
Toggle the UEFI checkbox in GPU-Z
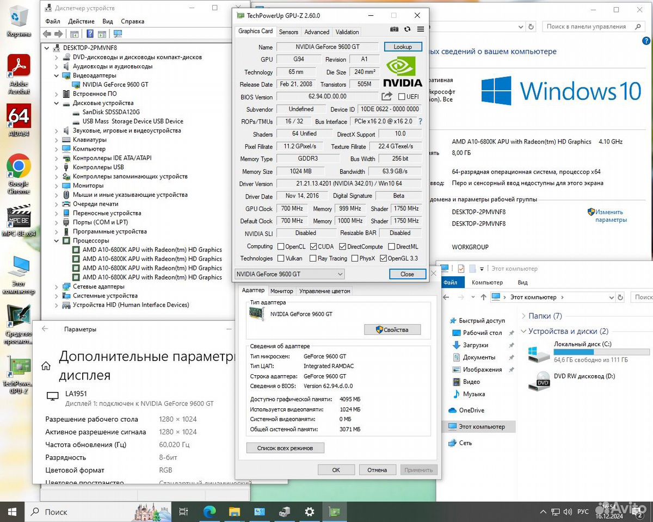tap(402, 97)
